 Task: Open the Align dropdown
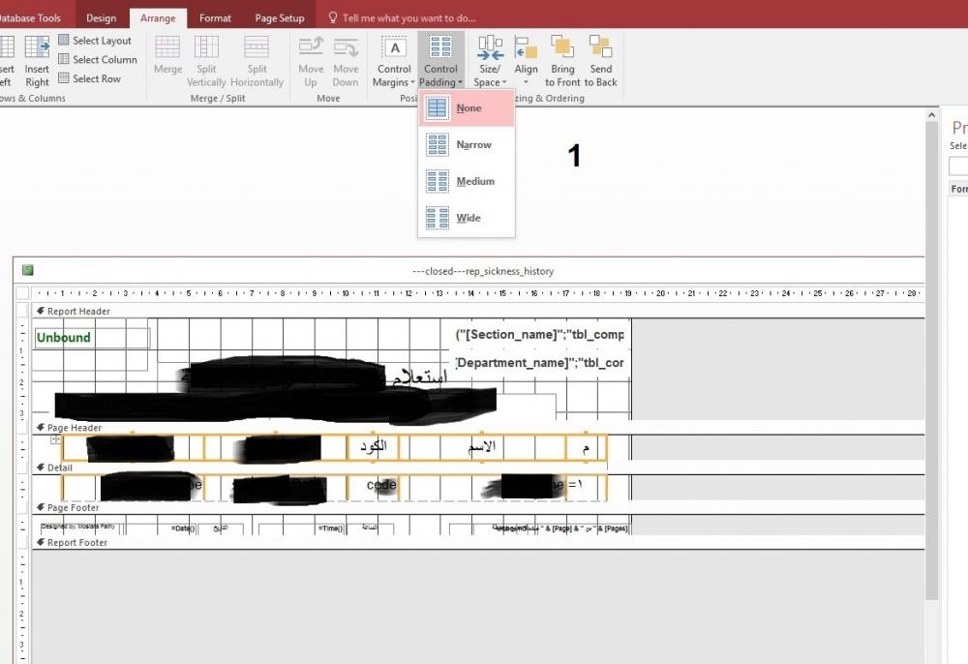(526, 60)
